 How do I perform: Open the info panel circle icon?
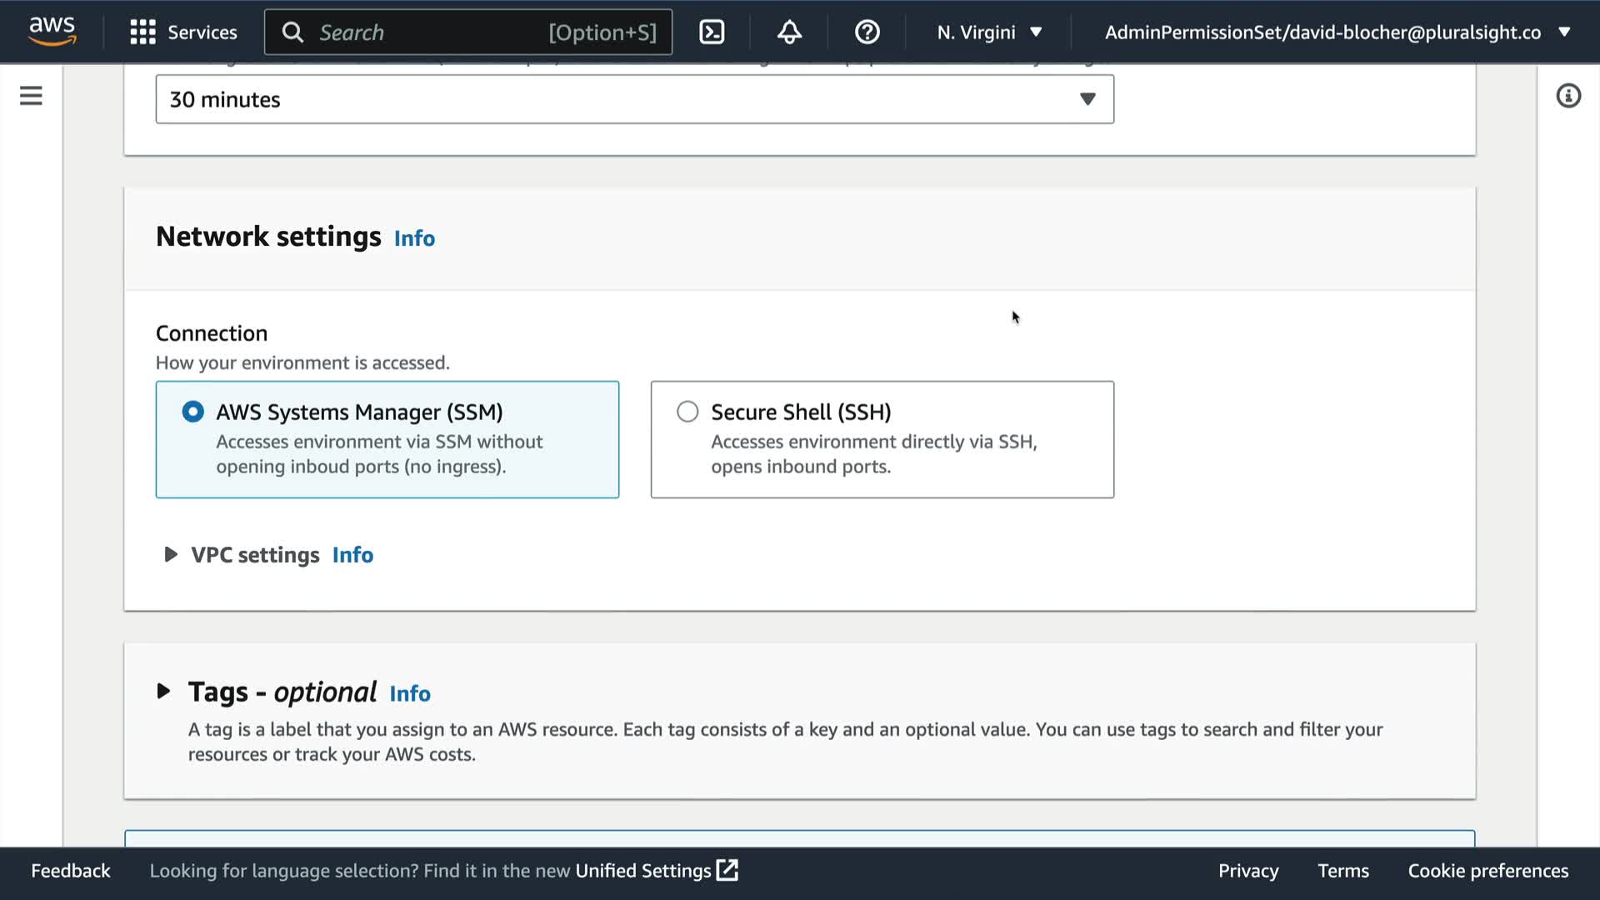tap(1567, 96)
